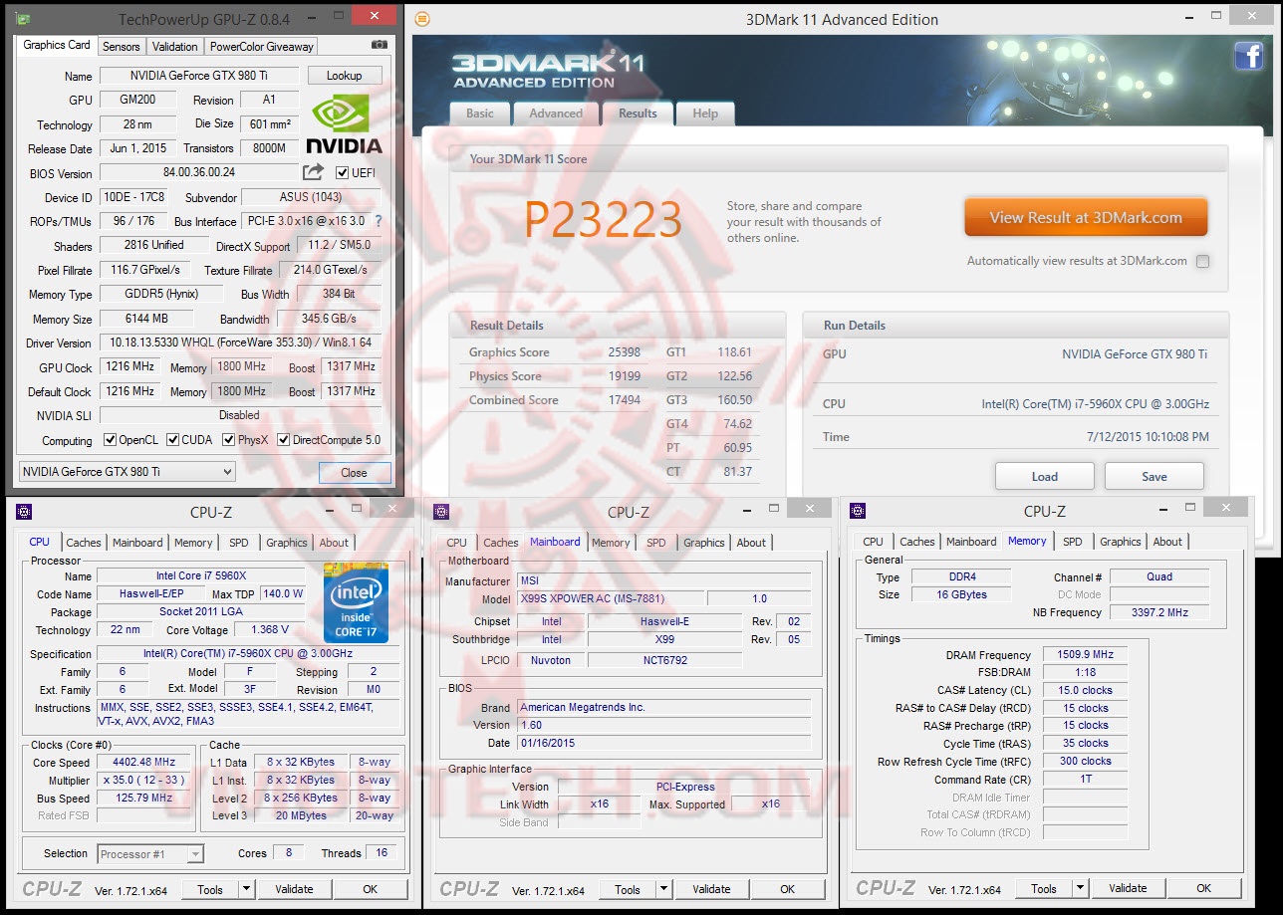Click the Driver Version field in GPU-Z
Screen dimensions: 1283x915
[240, 343]
